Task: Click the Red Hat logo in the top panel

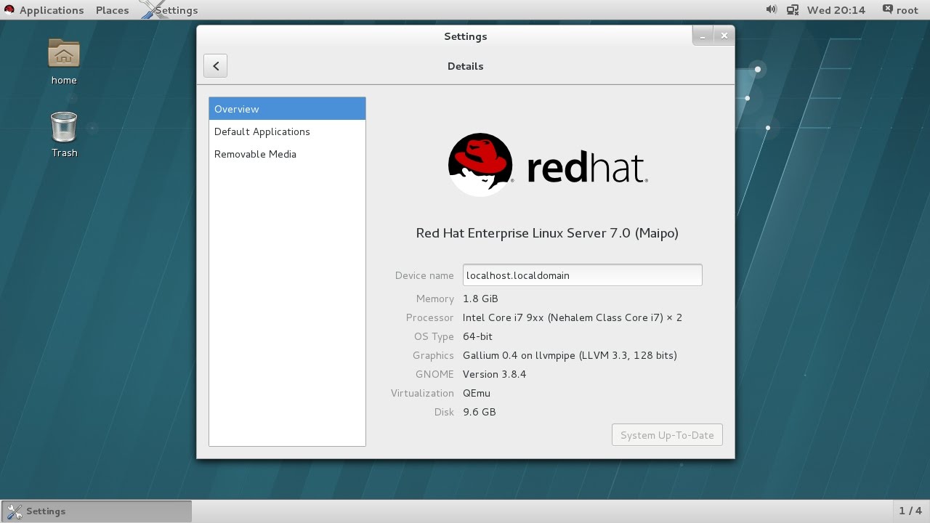Action: pyautogui.click(x=9, y=9)
